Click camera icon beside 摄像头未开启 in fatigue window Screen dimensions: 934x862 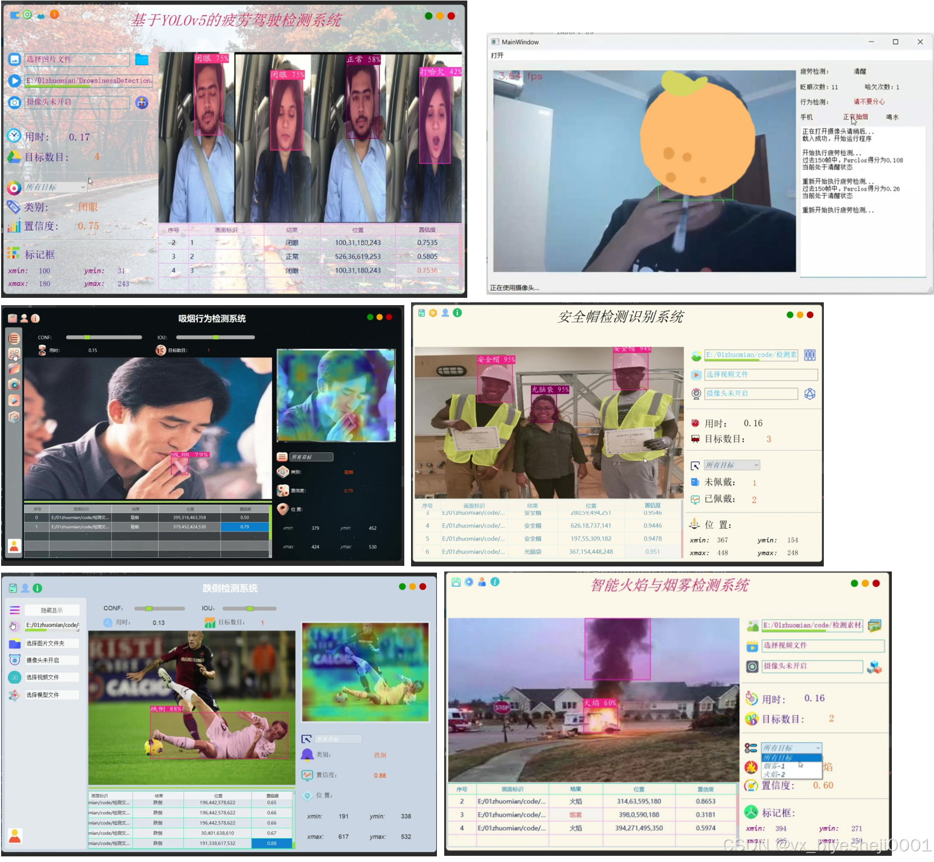(x=15, y=102)
